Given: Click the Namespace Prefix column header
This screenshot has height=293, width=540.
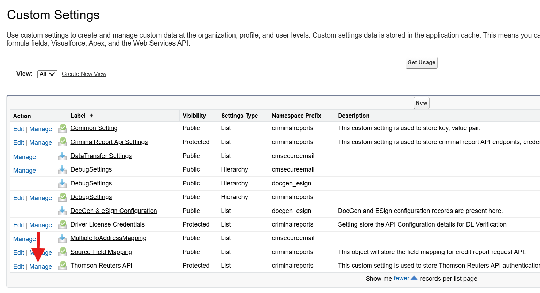Looking at the screenshot, I should [296, 116].
